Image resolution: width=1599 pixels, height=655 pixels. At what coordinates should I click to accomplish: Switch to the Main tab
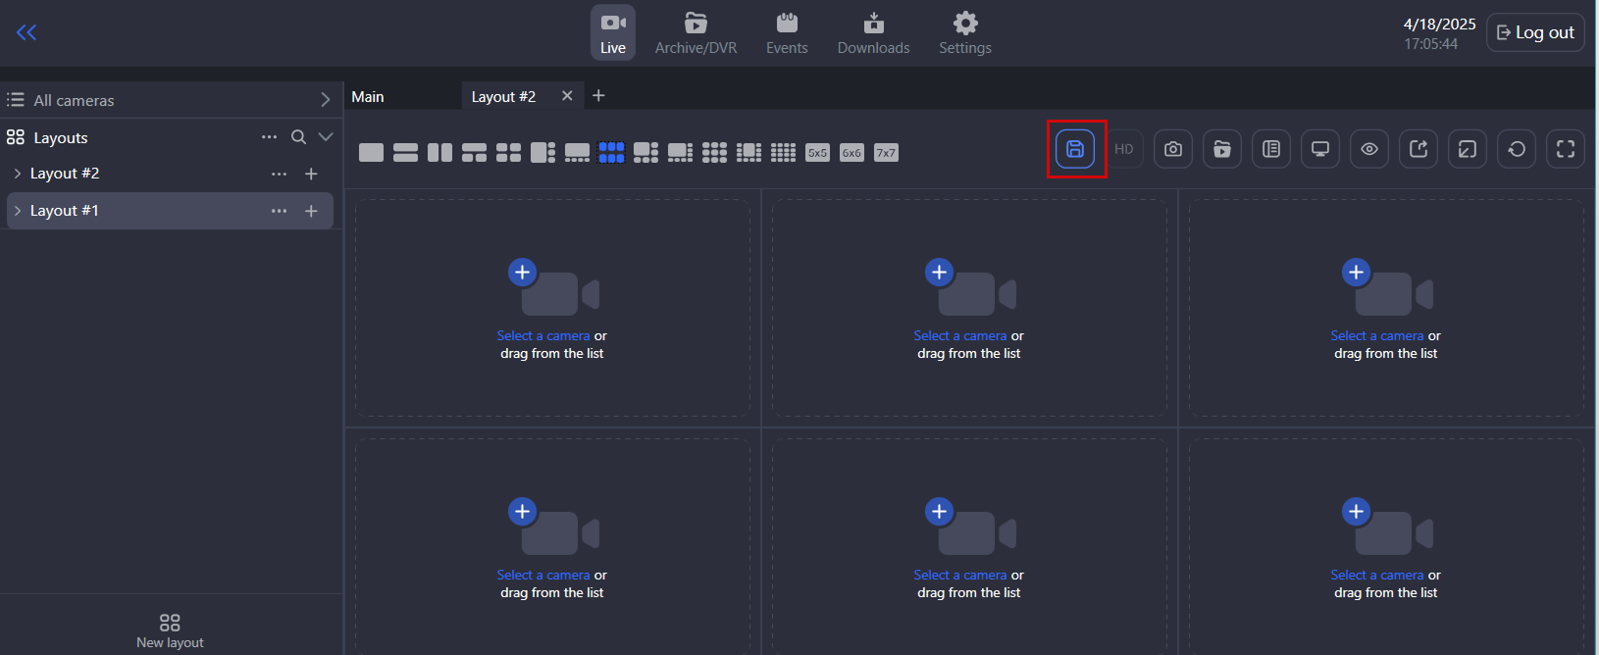tap(368, 96)
